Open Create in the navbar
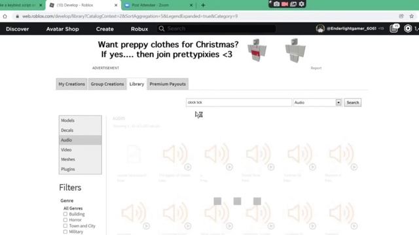 (x=105, y=29)
